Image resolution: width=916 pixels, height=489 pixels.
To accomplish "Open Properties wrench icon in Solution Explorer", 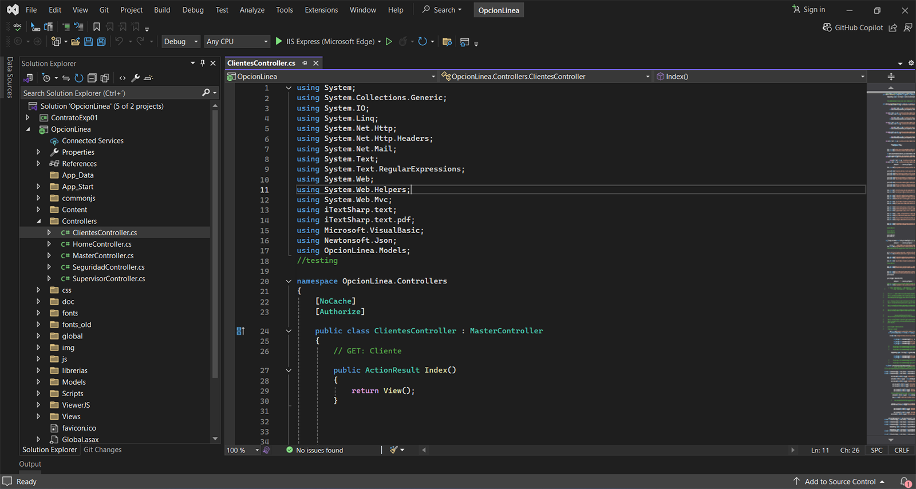I will (136, 78).
